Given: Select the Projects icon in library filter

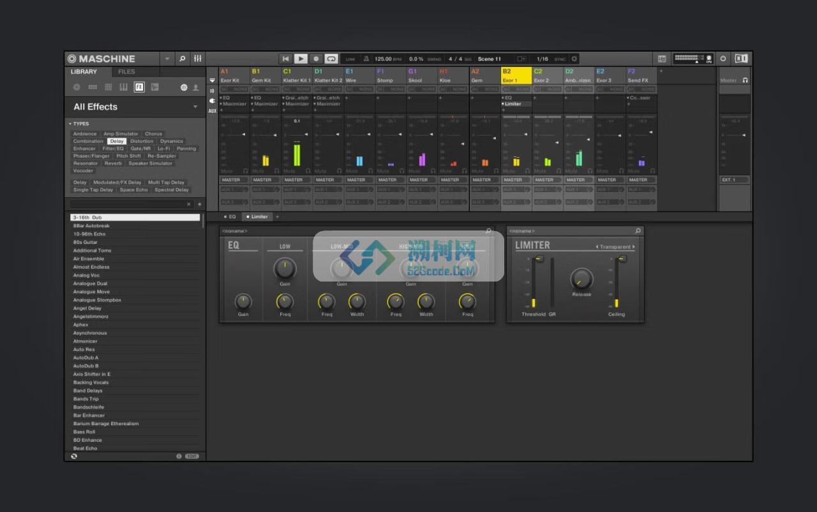Looking at the screenshot, I should pyautogui.click(x=77, y=87).
